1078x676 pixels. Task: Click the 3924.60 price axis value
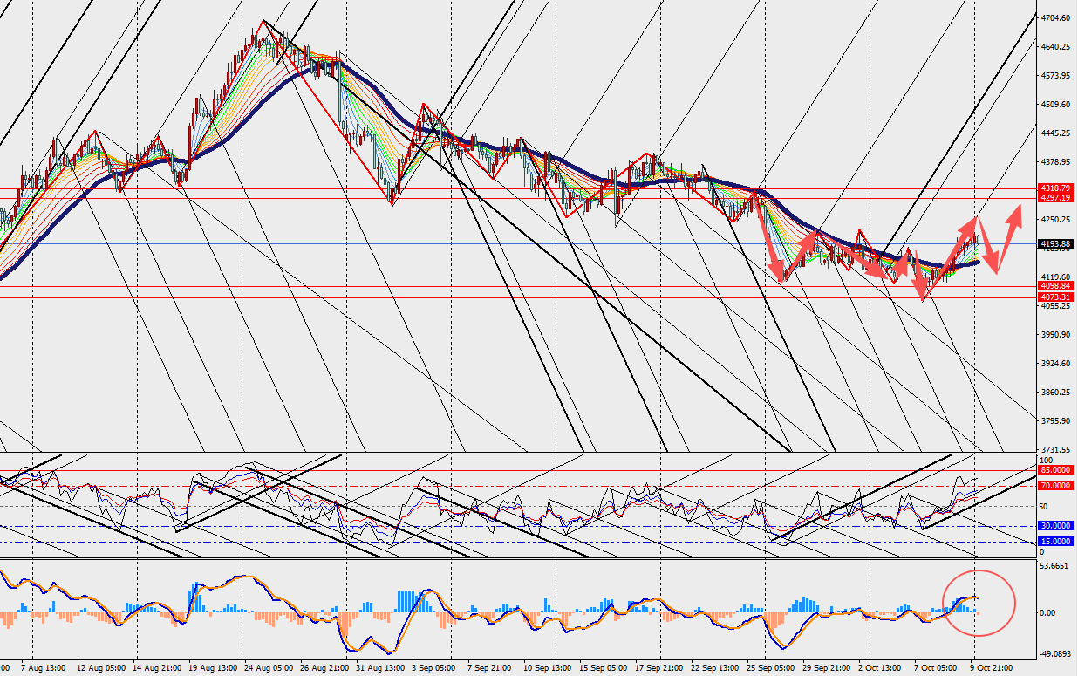point(1056,364)
